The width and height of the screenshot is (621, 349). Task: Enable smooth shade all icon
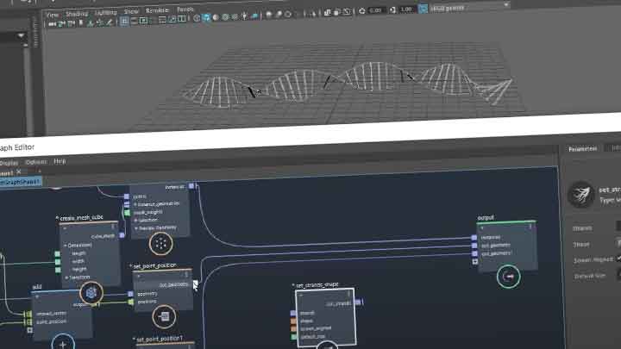point(206,18)
